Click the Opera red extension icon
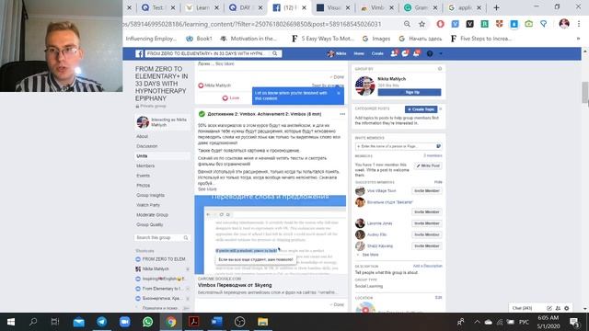 click(x=440, y=24)
